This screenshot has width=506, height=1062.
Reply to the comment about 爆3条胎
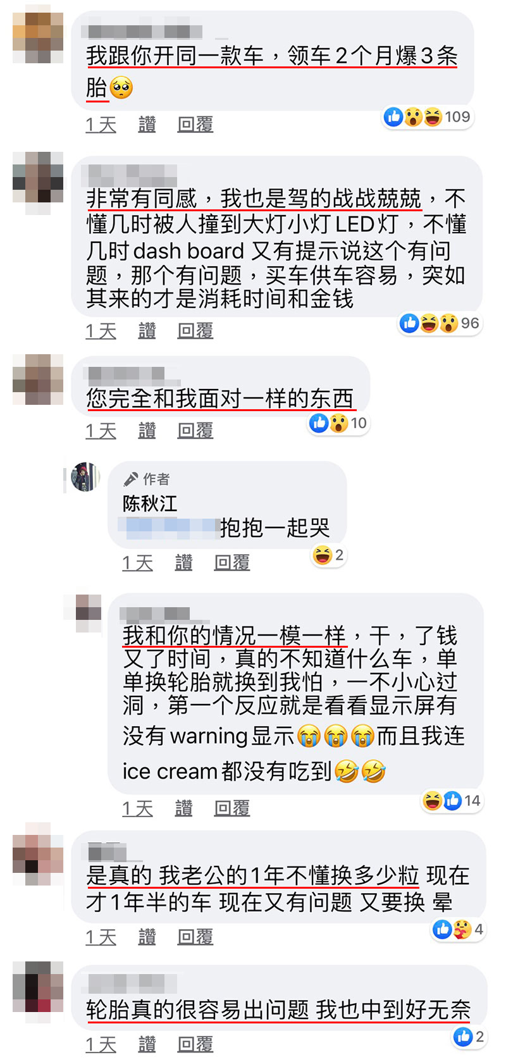point(195,125)
